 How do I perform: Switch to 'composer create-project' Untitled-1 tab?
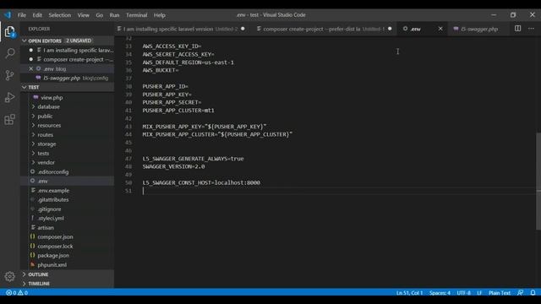pos(324,29)
